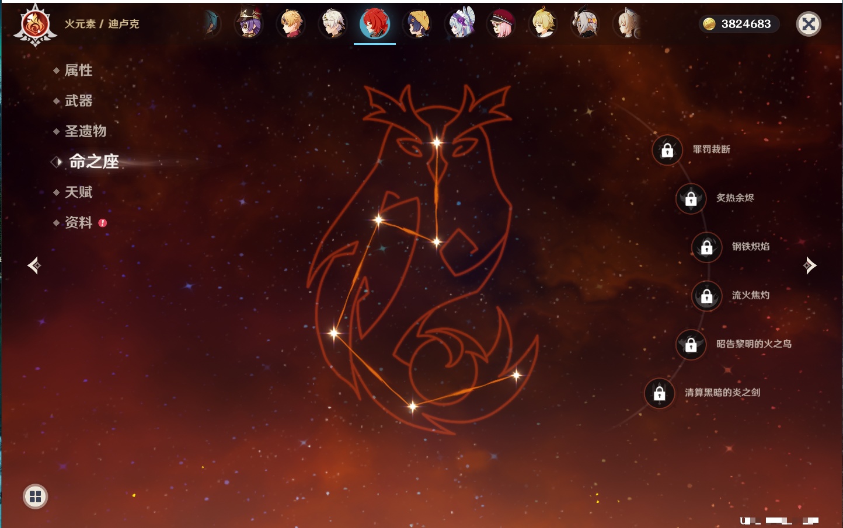The height and width of the screenshot is (528, 843).
Task: Click the lock icon for 钢铁炽焰
Action: (x=706, y=247)
